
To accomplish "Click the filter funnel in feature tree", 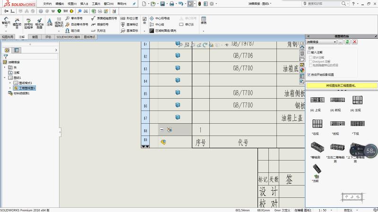I will [6, 56].
